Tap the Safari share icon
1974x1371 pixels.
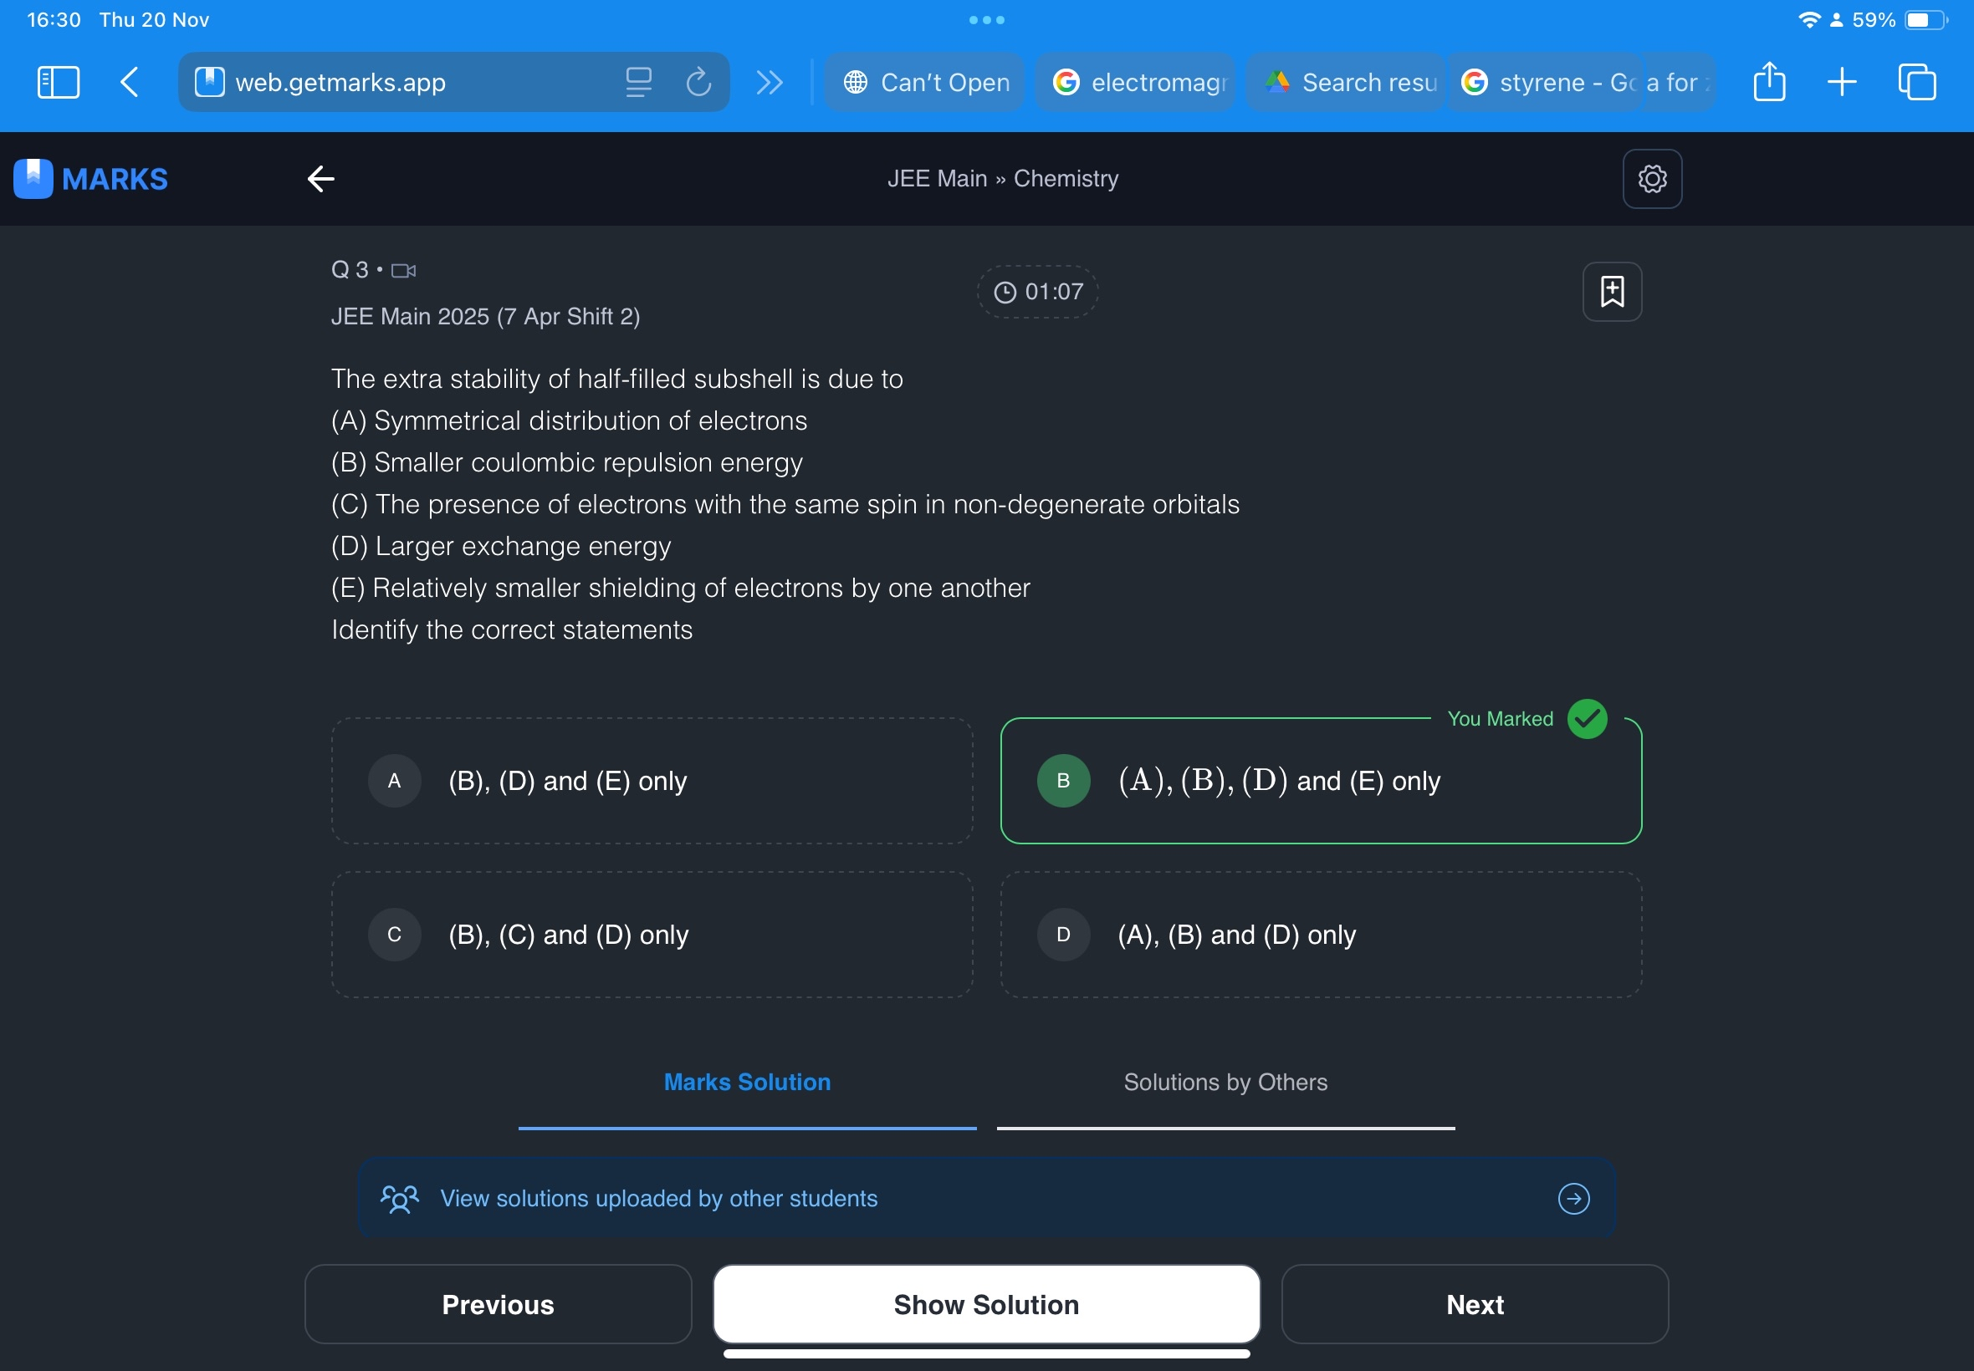point(1768,83)
